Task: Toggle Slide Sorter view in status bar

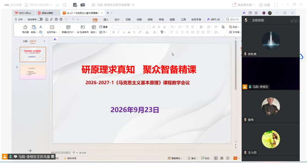Action: (x=222, y=158)
